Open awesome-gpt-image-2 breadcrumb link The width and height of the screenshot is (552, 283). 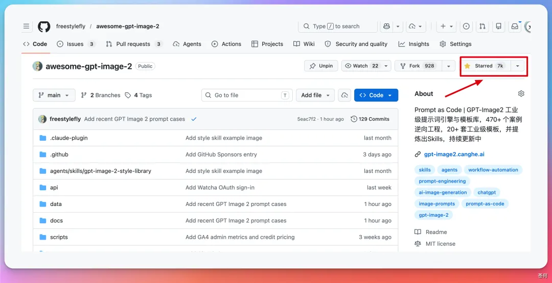[127, 27]
